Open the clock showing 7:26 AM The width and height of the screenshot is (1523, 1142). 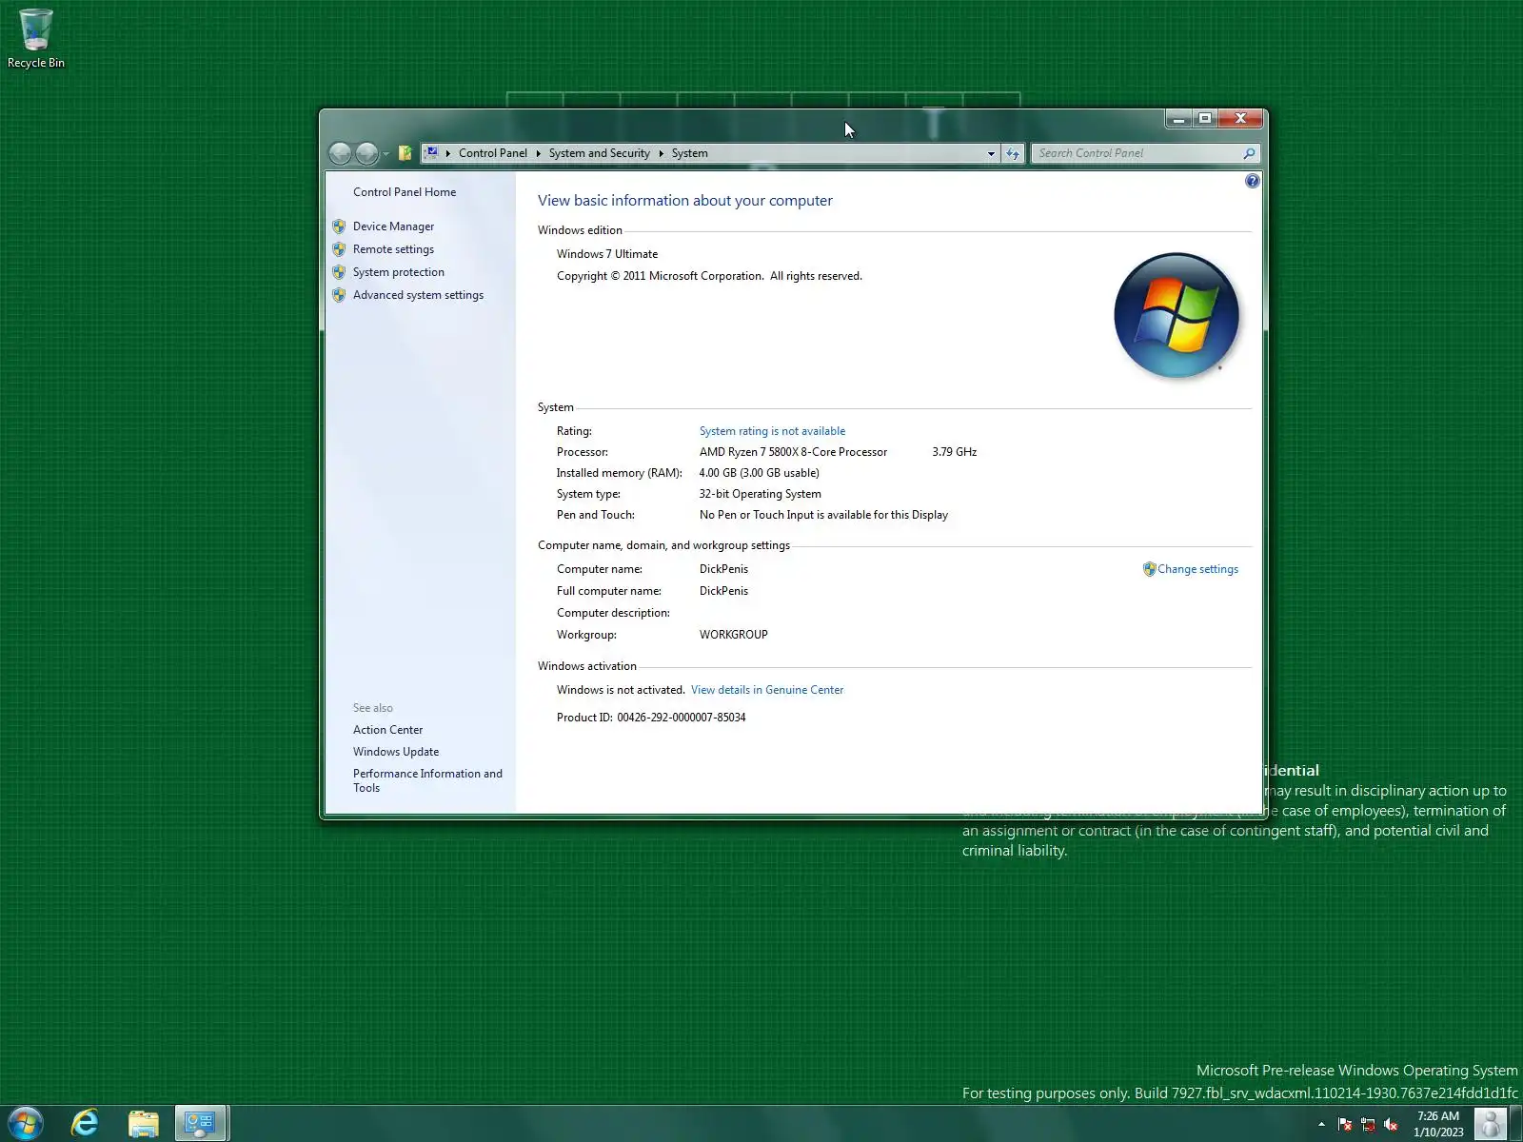(x=1438, y=1124)
